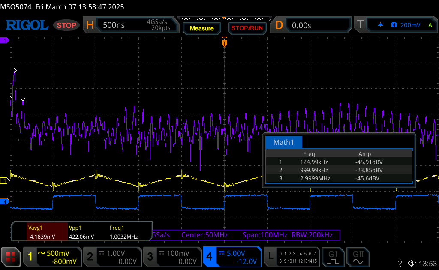Enable channel 3 showing 100mV
The image size is (439, 270).
171,257
